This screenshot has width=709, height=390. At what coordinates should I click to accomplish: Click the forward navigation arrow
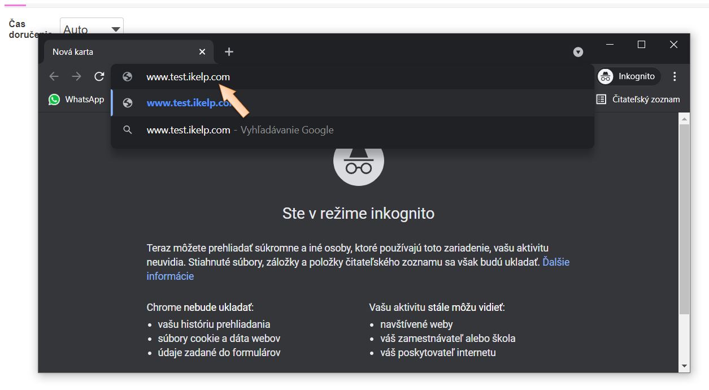click(76, 76)
